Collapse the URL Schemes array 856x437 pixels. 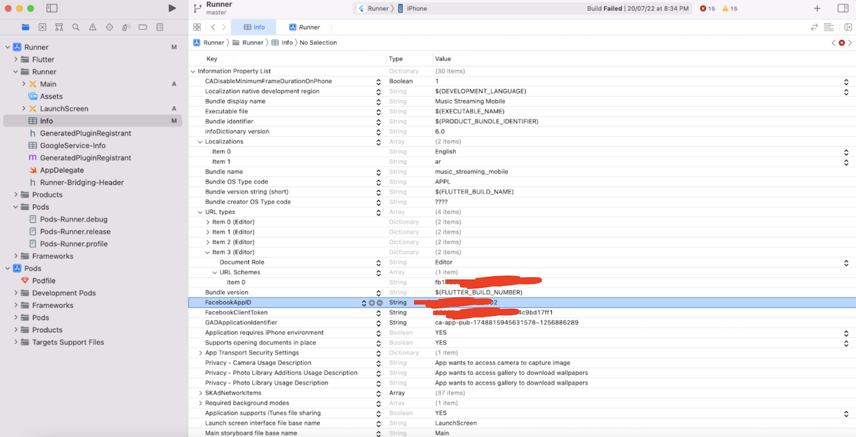[215, 272]
